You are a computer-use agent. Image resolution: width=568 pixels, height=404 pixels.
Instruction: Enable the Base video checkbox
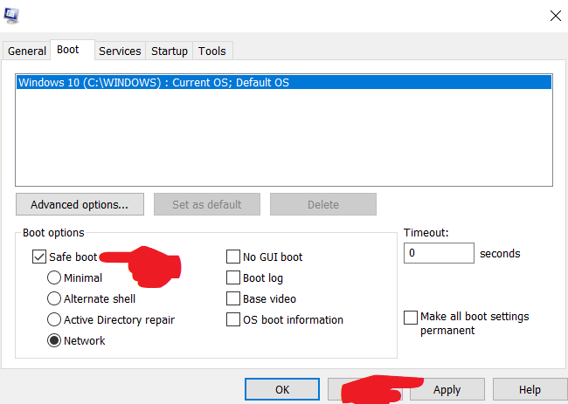pos(233,298)
